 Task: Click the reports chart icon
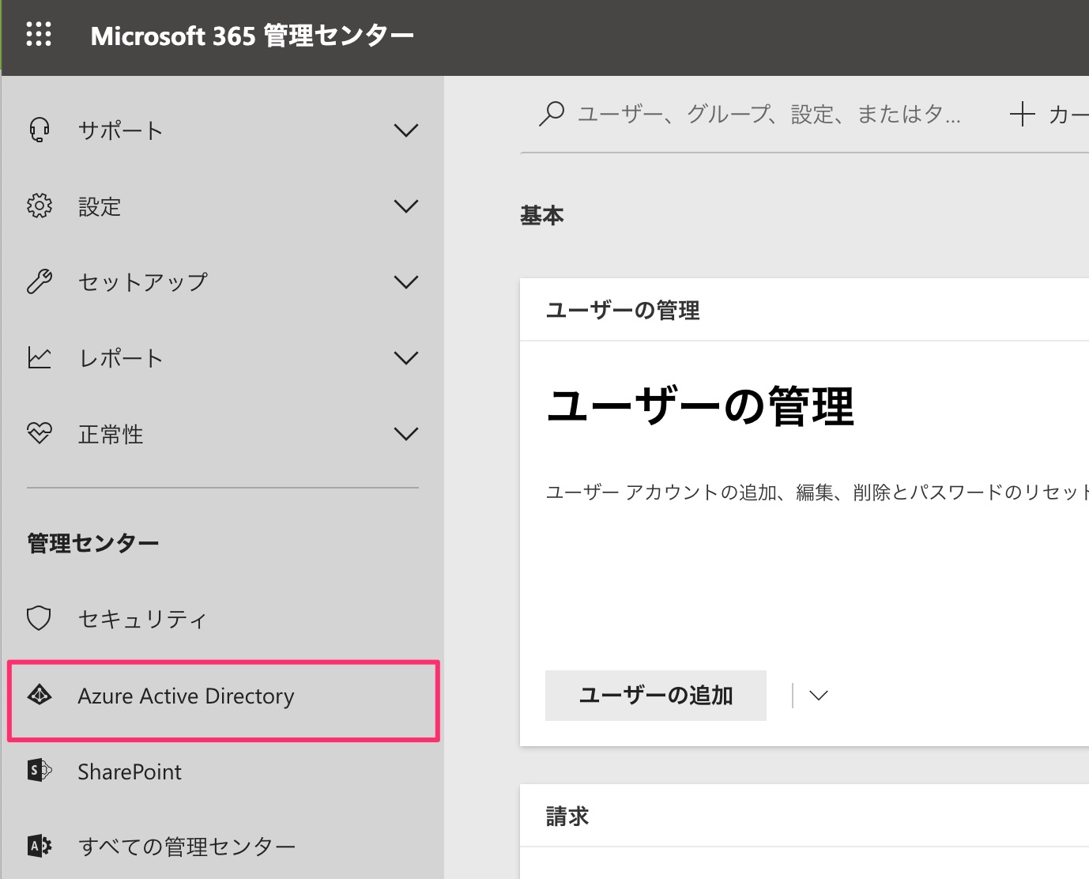point(40,358)
